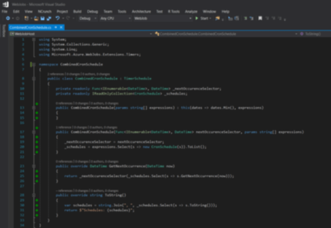Select the CombinedCronSchedule.cs document tab
331x228 pixels.
point(30,27)
